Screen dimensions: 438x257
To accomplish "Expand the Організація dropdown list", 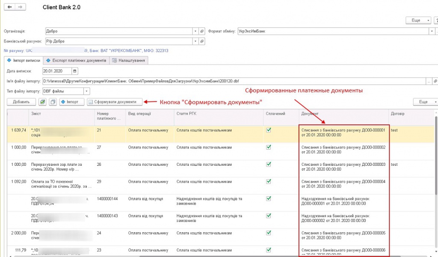I will click(195, 31).
